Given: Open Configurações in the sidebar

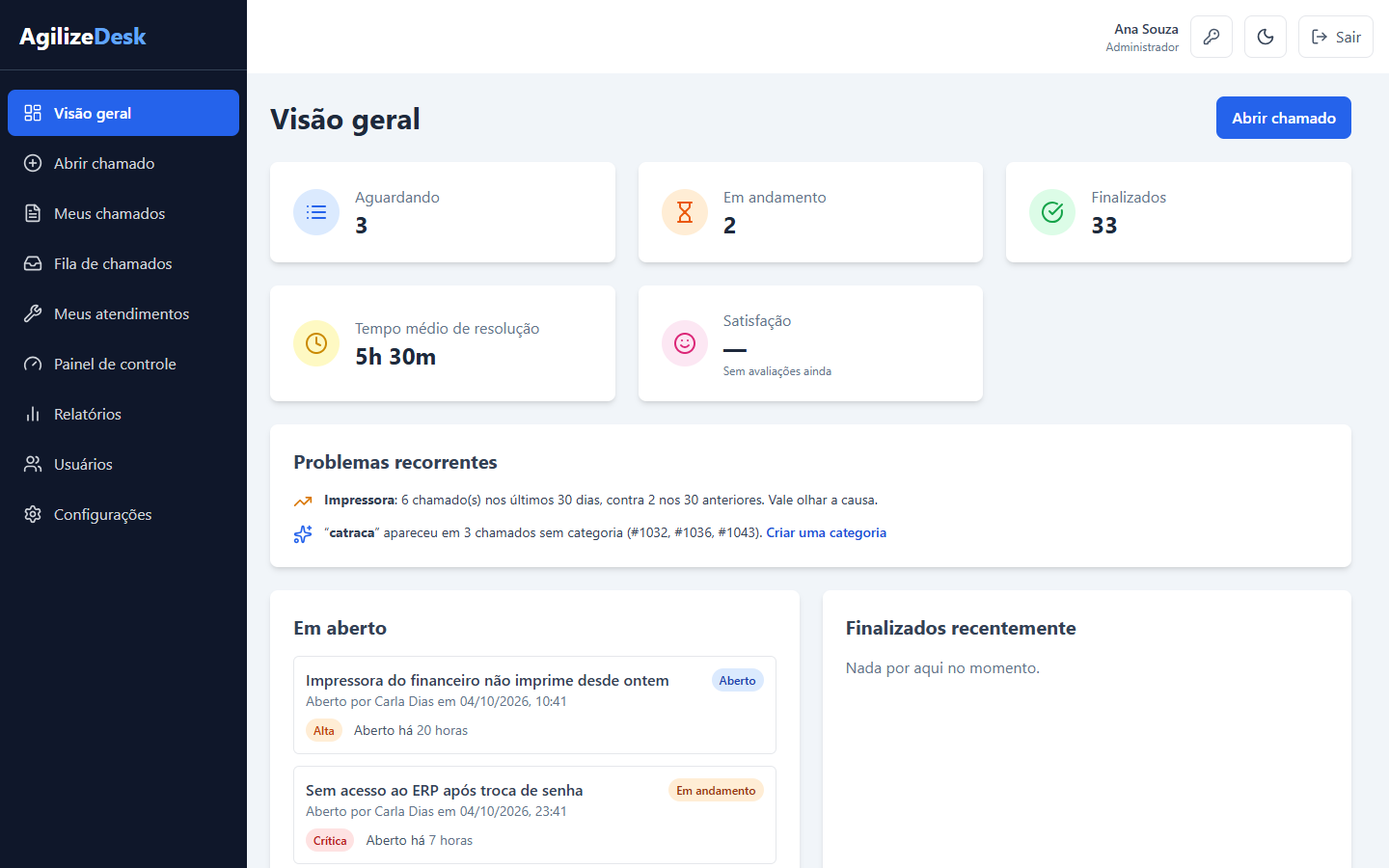Looking at the screenshot, I should coord(123,514).
